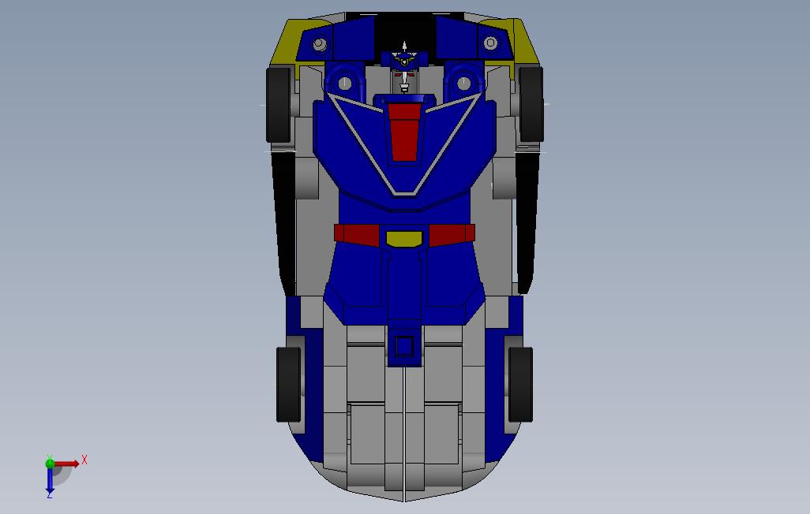Screen dimensions: 810x514
Task: Select the robot head at the model's top
Action: 404,69
